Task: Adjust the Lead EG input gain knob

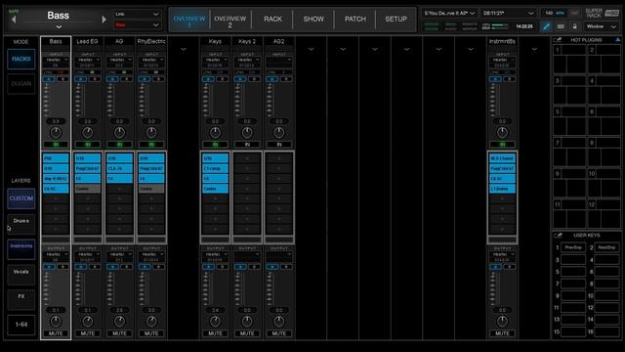Action: point(88,133)
